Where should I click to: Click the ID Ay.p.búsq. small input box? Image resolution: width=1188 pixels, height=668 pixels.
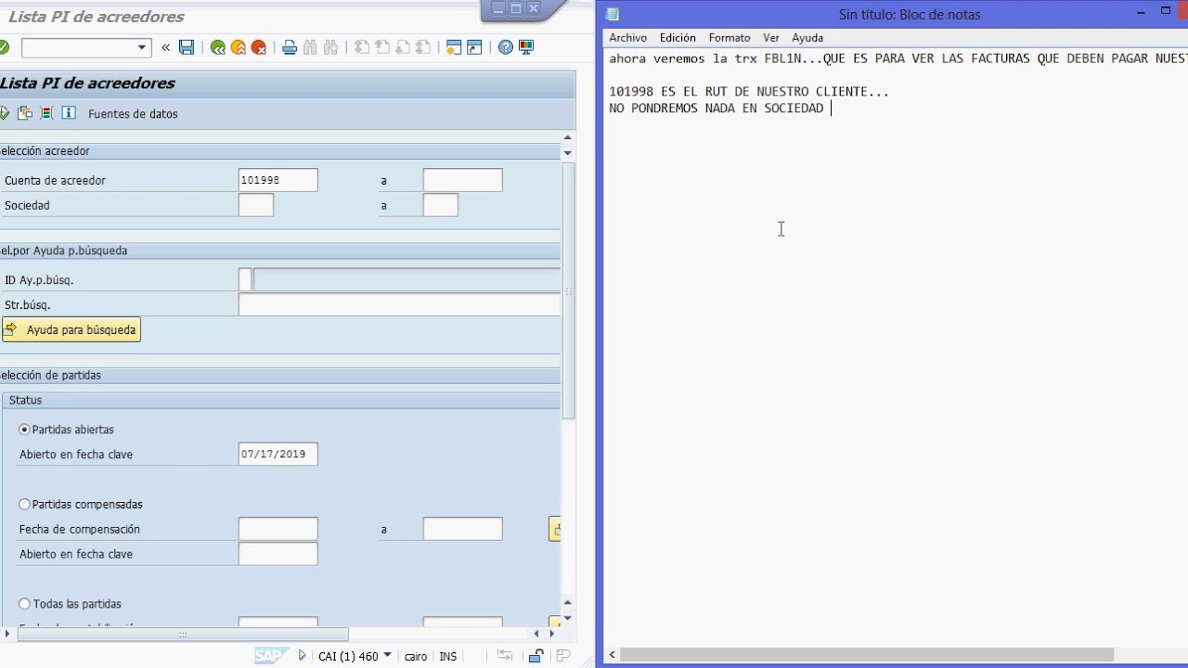point(245,279)
